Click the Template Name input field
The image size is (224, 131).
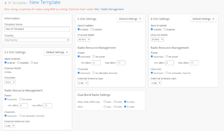coord(37,29)
